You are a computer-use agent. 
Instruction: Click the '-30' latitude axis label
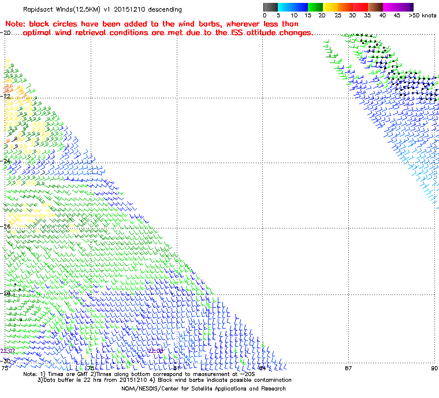click(x=5, y=361)
